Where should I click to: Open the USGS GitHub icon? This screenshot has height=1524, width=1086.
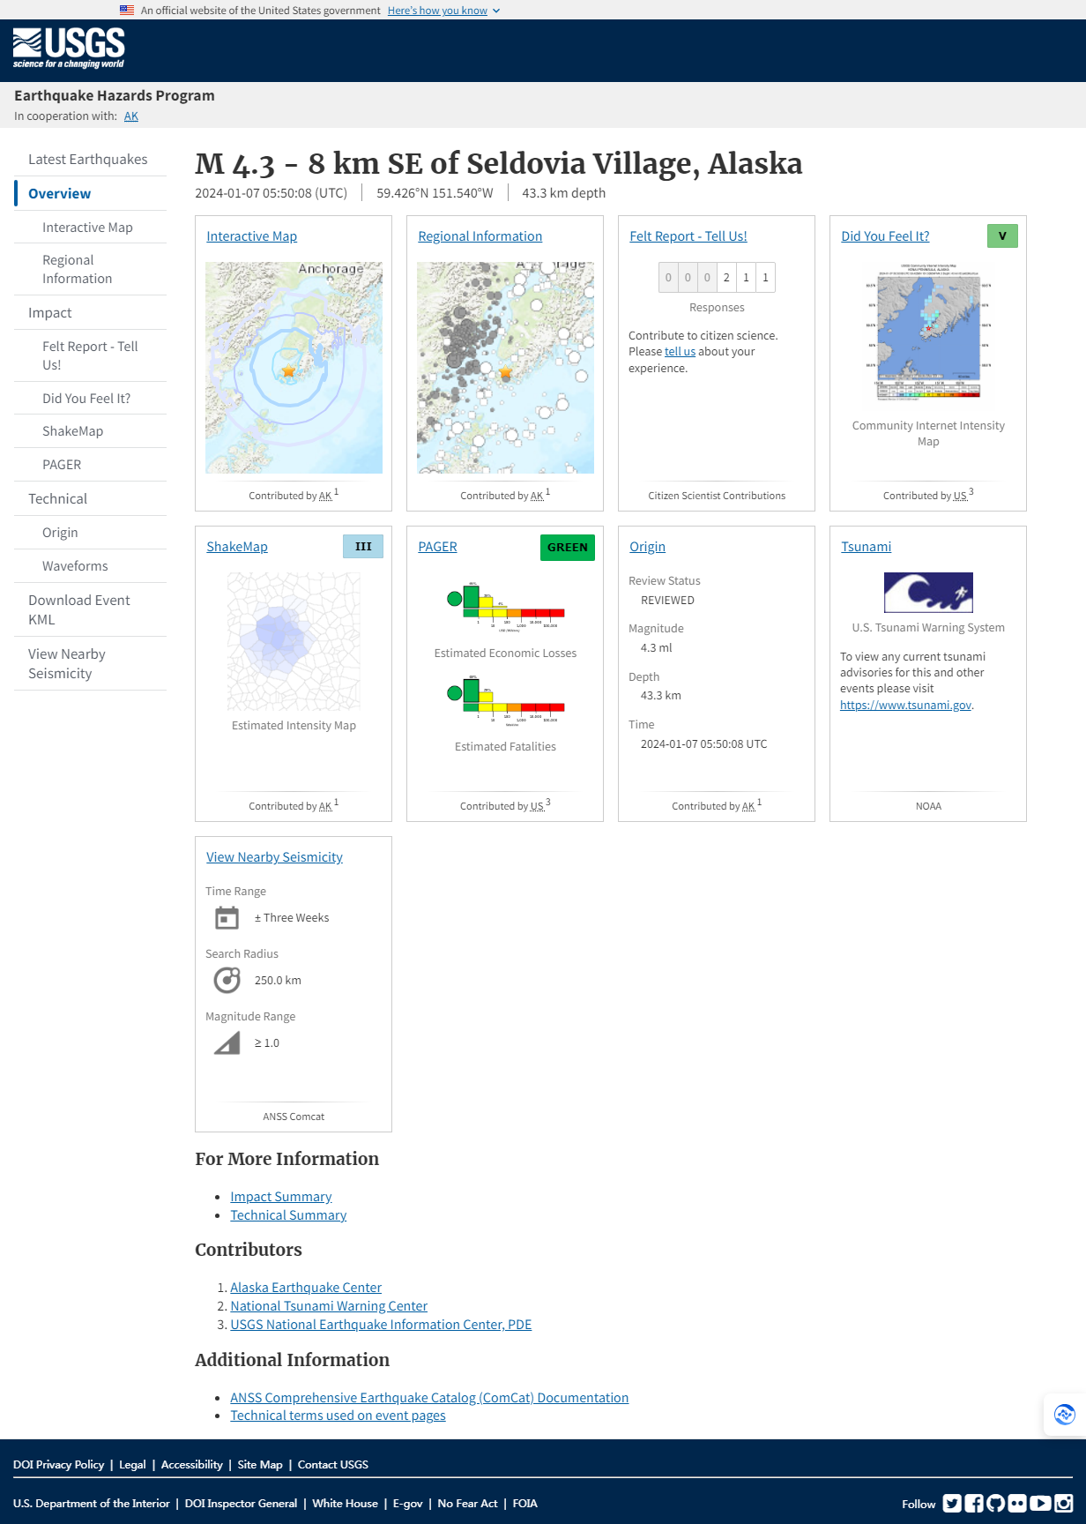click(996, 1504)
